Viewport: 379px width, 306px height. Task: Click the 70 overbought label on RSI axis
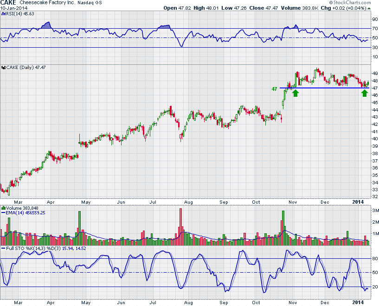point(375,29)
